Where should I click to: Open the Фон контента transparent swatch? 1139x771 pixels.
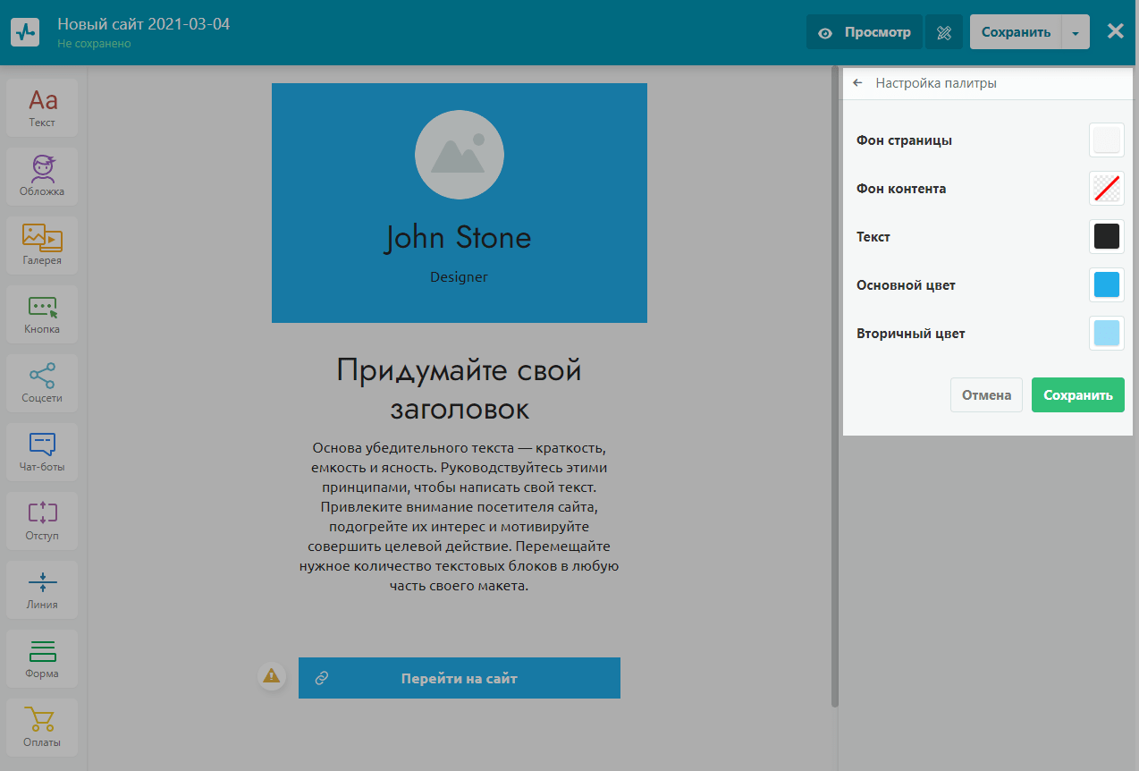point(1106,189)
